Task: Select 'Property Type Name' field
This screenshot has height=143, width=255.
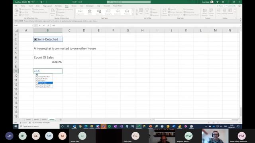Action: coord(44,87)
